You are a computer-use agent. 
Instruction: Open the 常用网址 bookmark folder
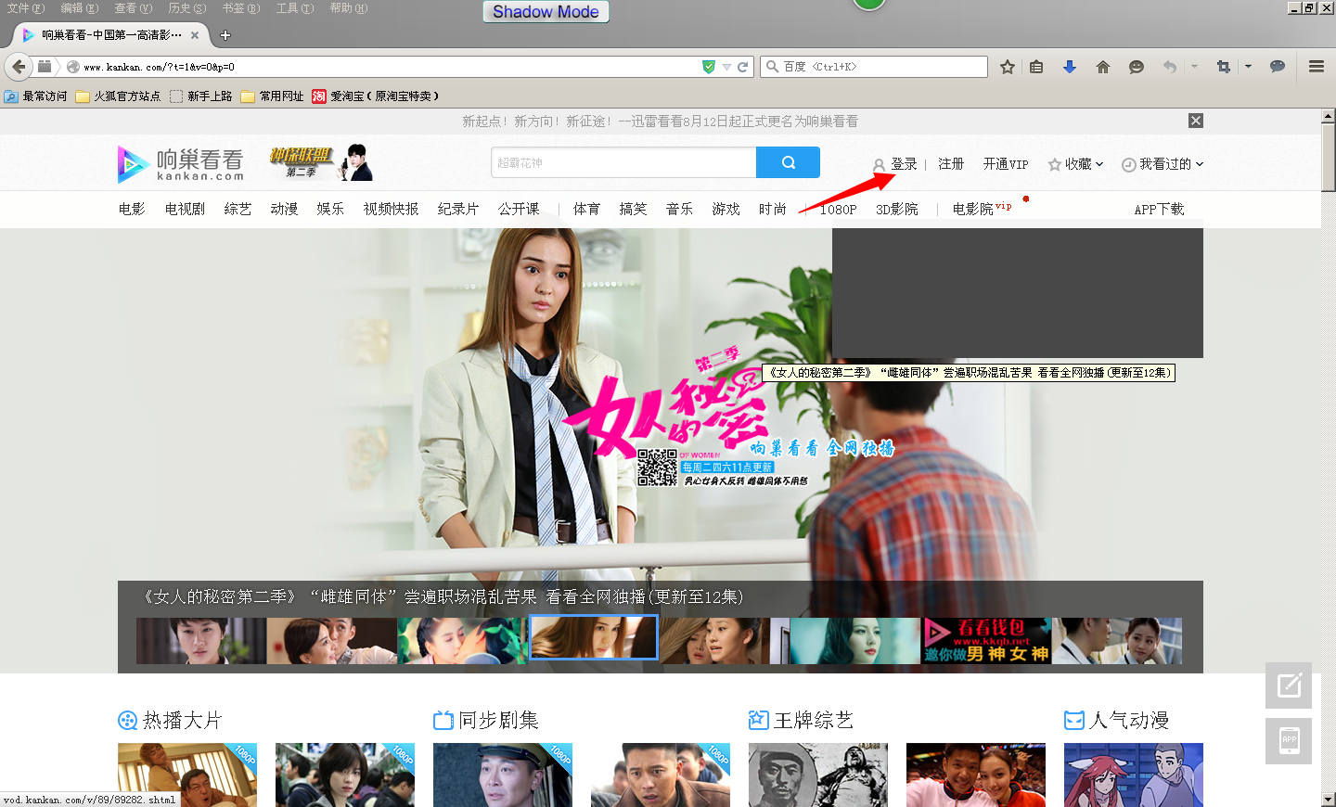273,96
